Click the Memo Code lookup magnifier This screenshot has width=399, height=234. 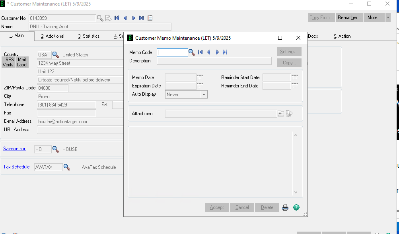click(191, 52)
